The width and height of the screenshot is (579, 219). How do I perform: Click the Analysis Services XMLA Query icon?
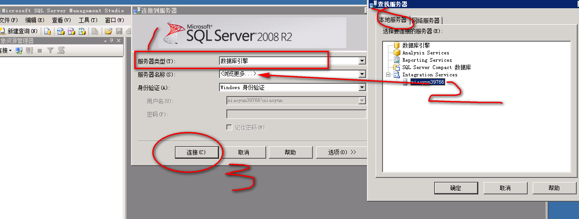click(82, 31)
